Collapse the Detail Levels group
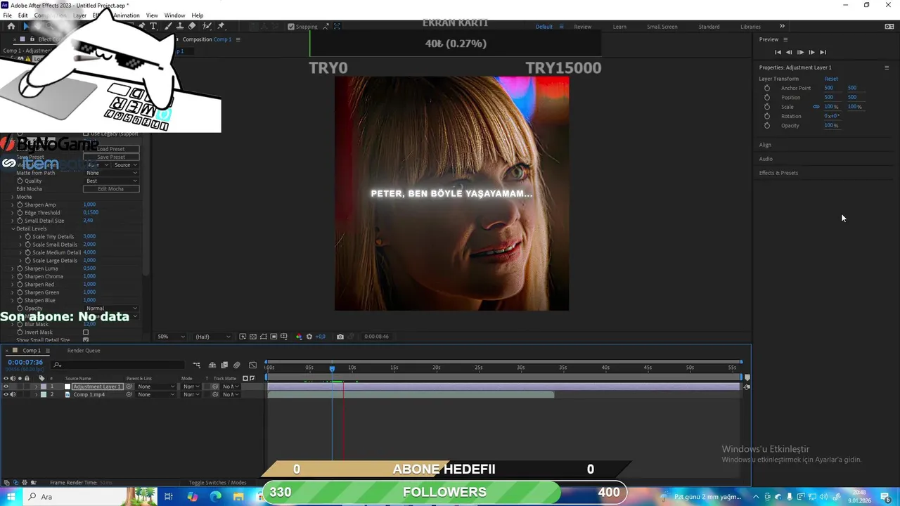The width and height of the screenshot is (900, 506). tap(13, 228)
